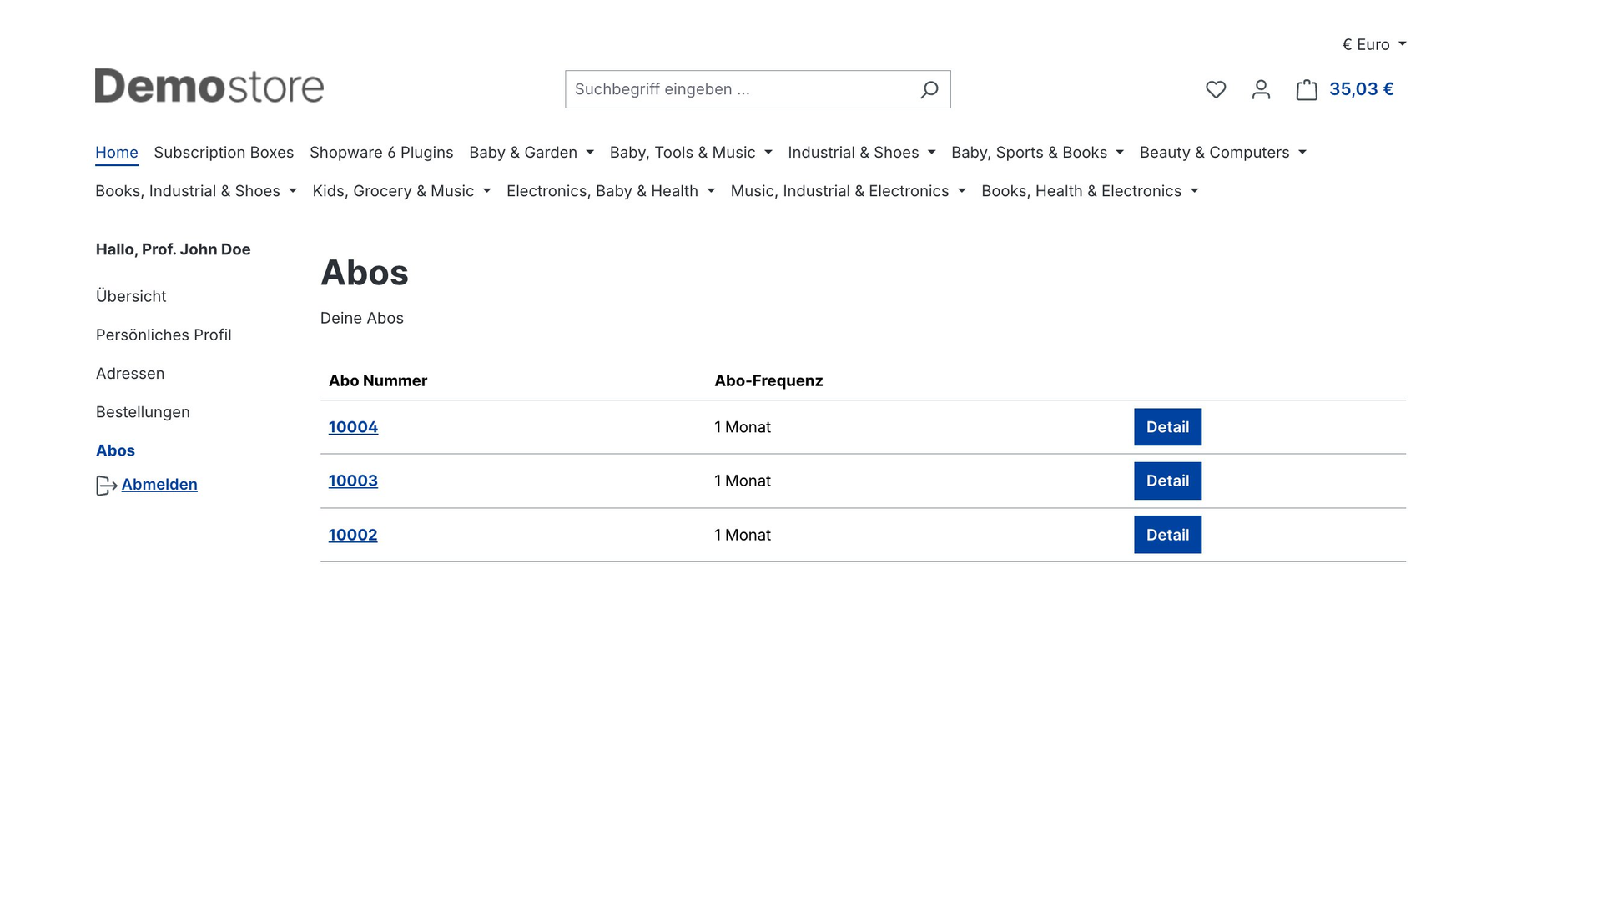Expand Music, Industrial & Electronics menu
This screenshot has height=901, width=1602.
tap(849, 191)
